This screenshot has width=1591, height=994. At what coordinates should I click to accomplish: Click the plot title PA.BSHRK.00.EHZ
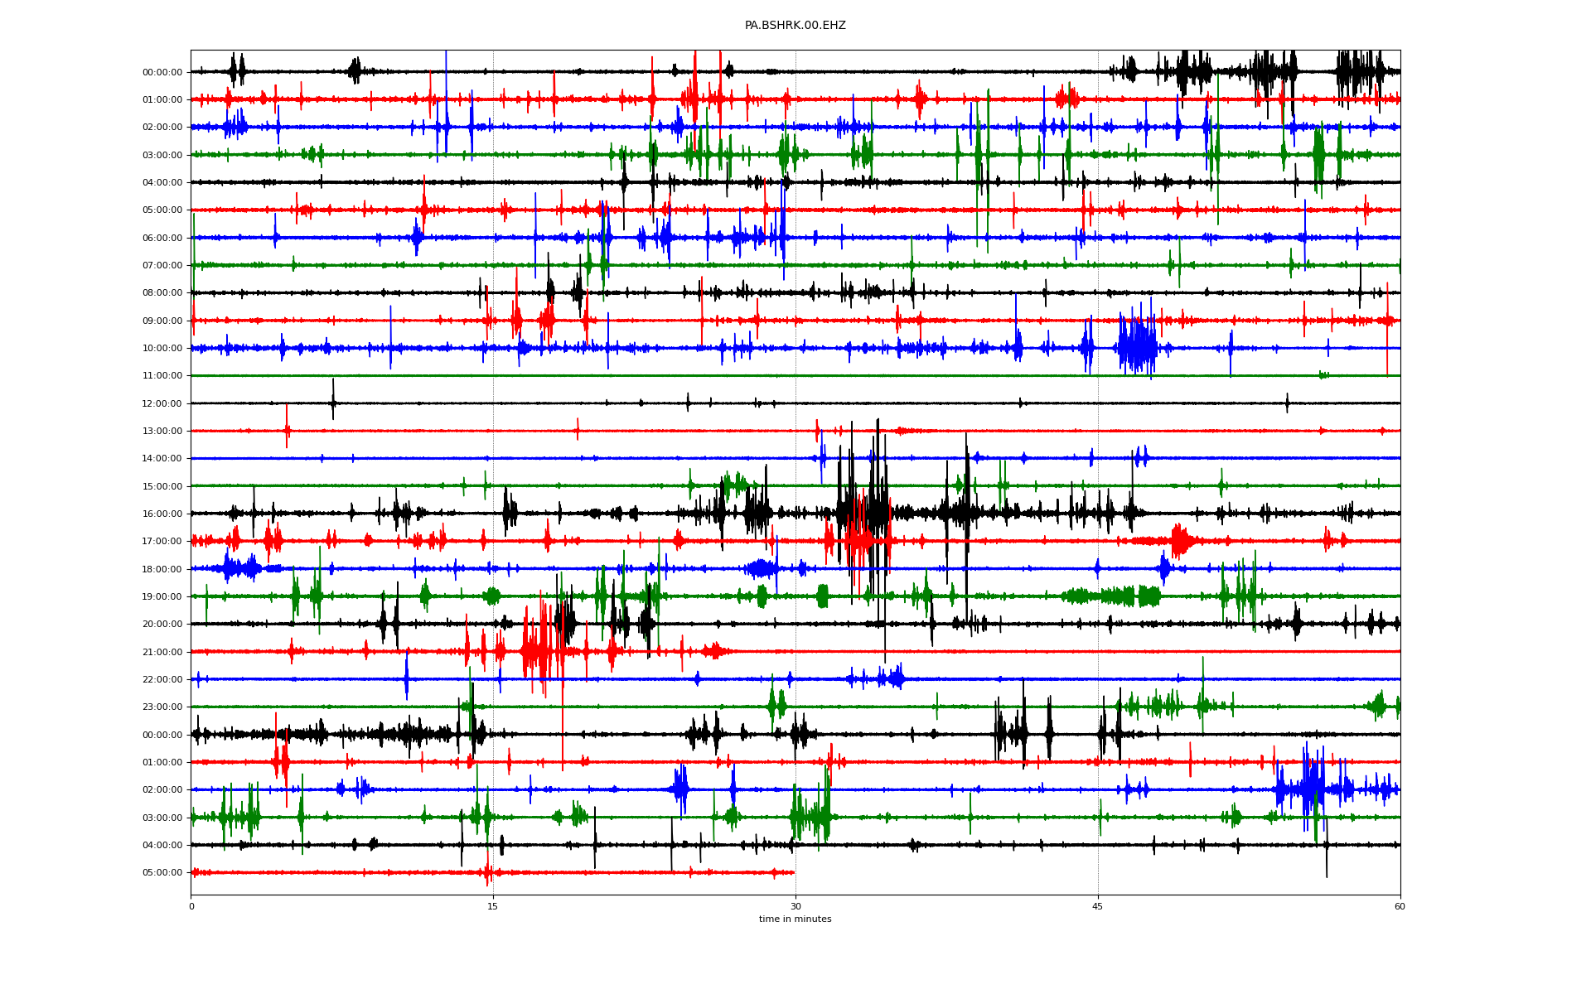pyautogui.click(x=795, y=26)
